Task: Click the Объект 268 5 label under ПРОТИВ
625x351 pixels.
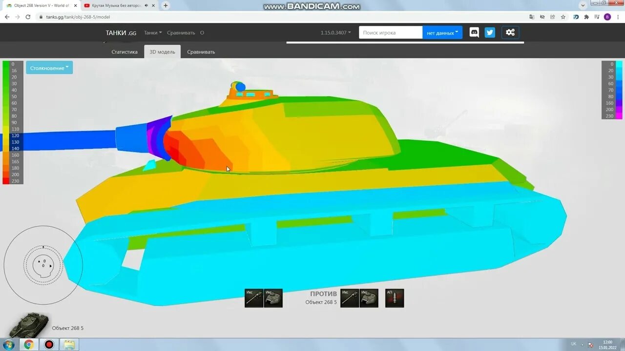Action: pos(321,302)
